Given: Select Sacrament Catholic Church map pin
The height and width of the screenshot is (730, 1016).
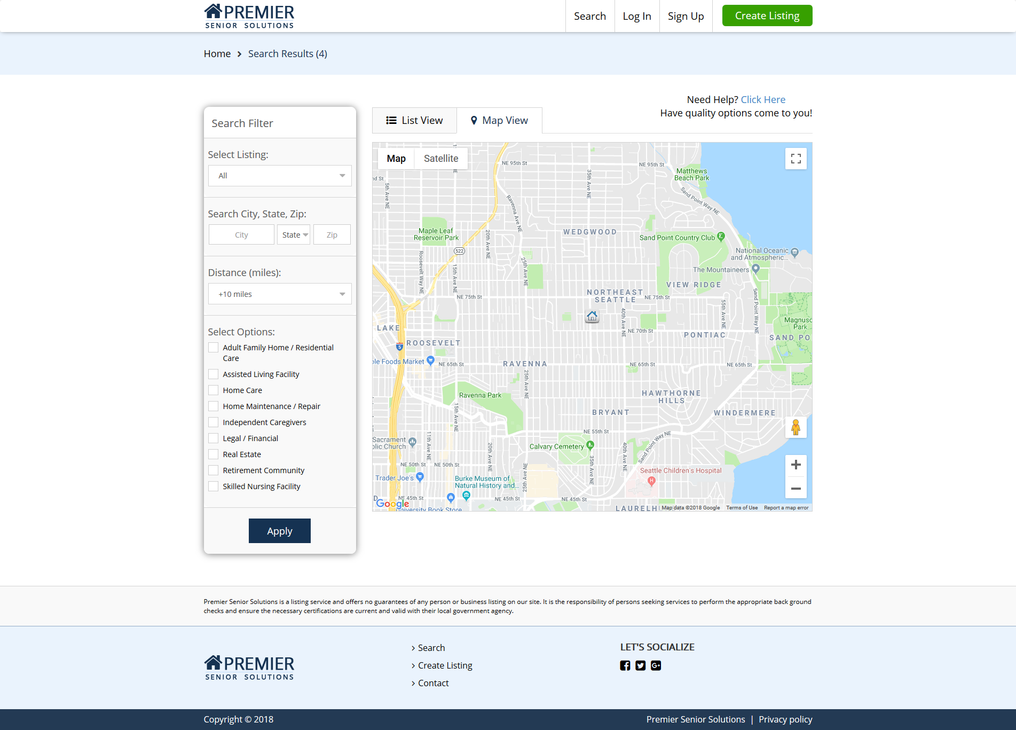Looking at the screenshot, I should tap(412, 442).
